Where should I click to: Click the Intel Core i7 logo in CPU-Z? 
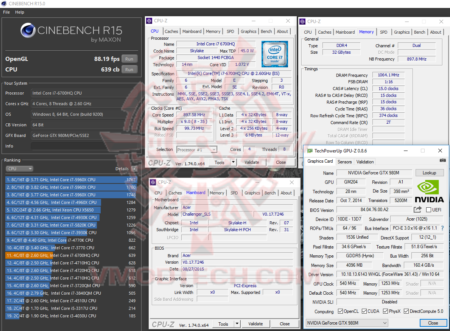click(x=275, y=54)
